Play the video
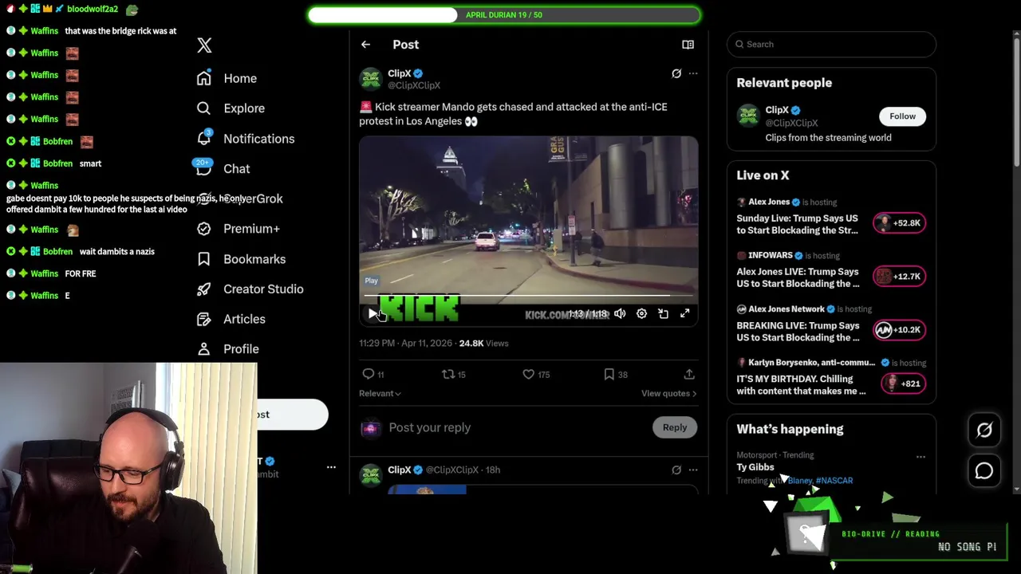This screenshot has width=1021, height=574. point(372,314)
